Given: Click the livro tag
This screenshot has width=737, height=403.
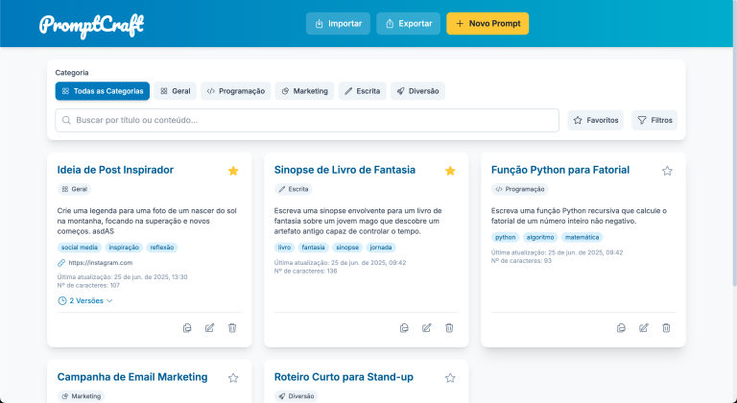Looking at the screenshot, I should tap(284, 248).
